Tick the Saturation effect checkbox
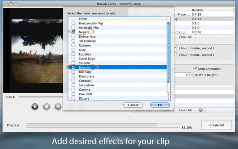The image size is (238, 149). pos(73,85)
